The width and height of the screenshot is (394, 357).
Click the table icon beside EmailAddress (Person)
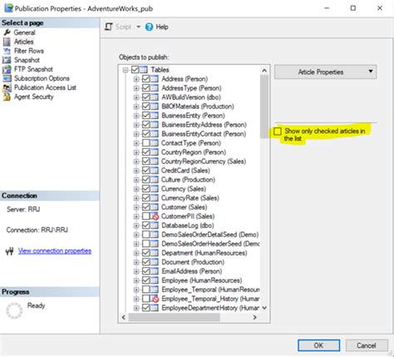[x=155, y=271]
